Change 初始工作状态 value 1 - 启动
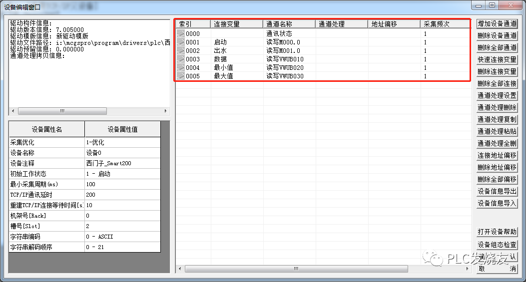526x282 pixels. click(122, 174)
